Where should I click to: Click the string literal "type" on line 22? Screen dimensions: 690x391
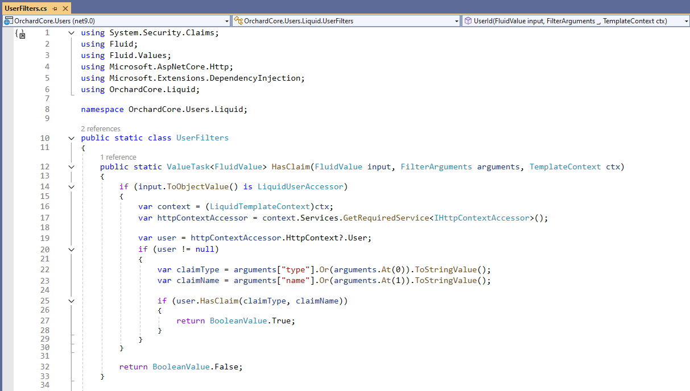click(x=296, y=269)
